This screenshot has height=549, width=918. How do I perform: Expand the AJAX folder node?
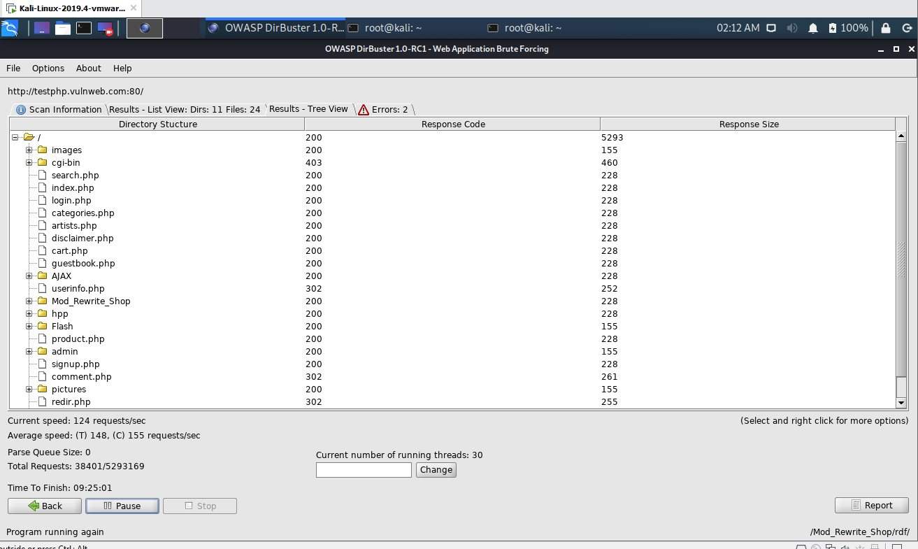pos(29,276)
